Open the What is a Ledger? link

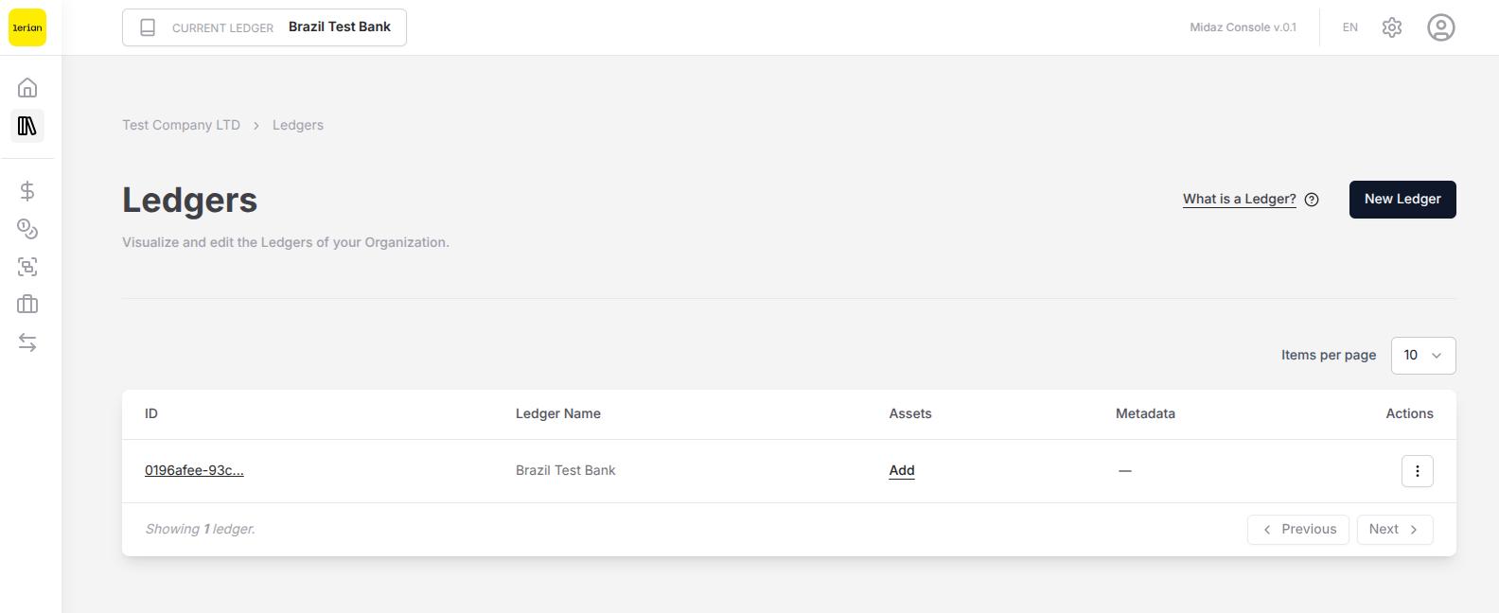(1240, 200)
